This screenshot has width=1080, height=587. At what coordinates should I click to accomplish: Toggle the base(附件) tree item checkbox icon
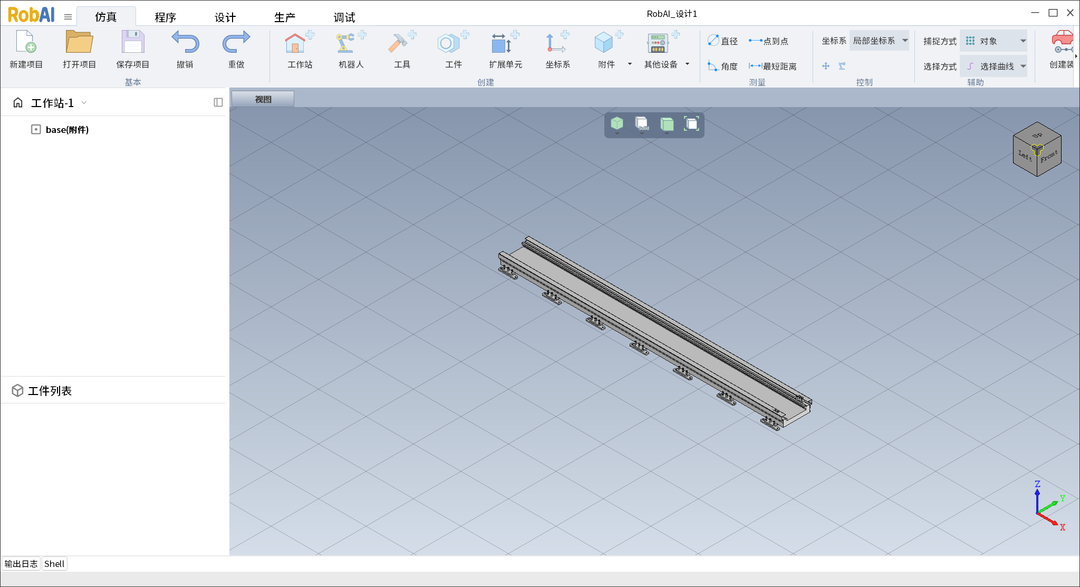(36, 129)
